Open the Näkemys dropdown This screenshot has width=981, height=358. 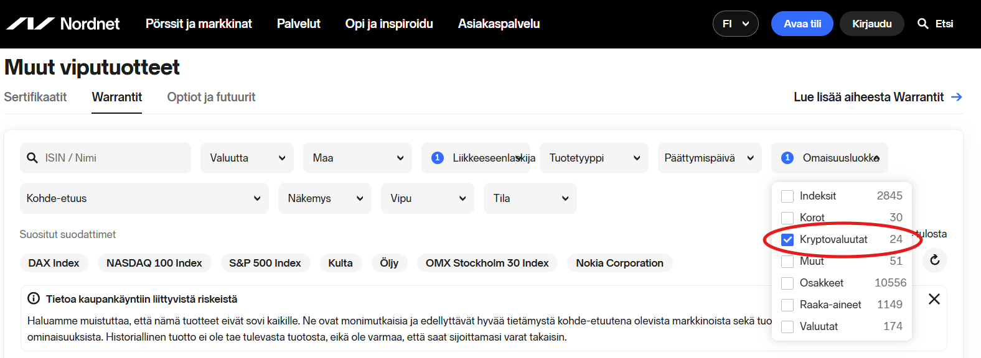coord(325,198)
